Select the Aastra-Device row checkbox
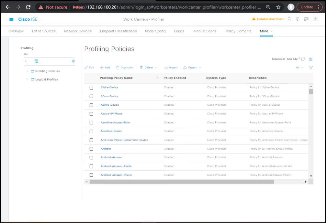 (91, 105)
